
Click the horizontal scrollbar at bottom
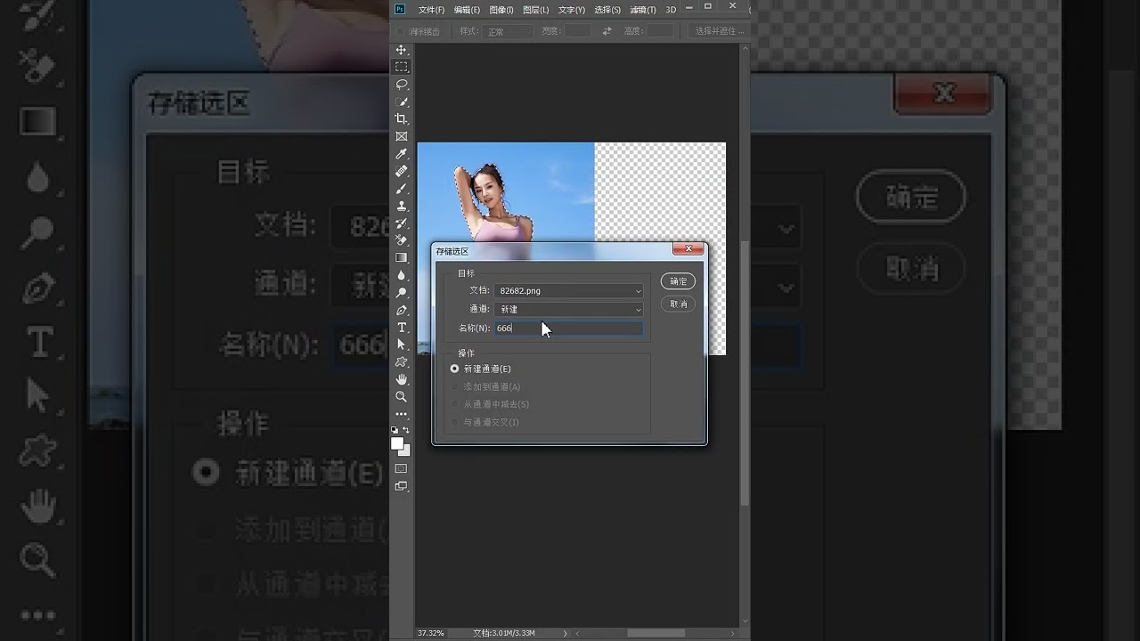[656, 633]
